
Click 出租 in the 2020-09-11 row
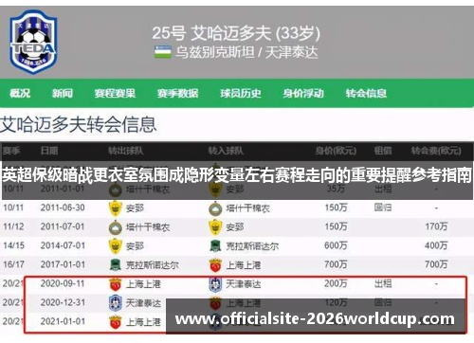383,283
